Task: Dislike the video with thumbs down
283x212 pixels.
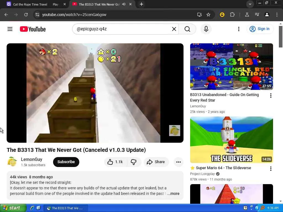Action: point(134,162)
